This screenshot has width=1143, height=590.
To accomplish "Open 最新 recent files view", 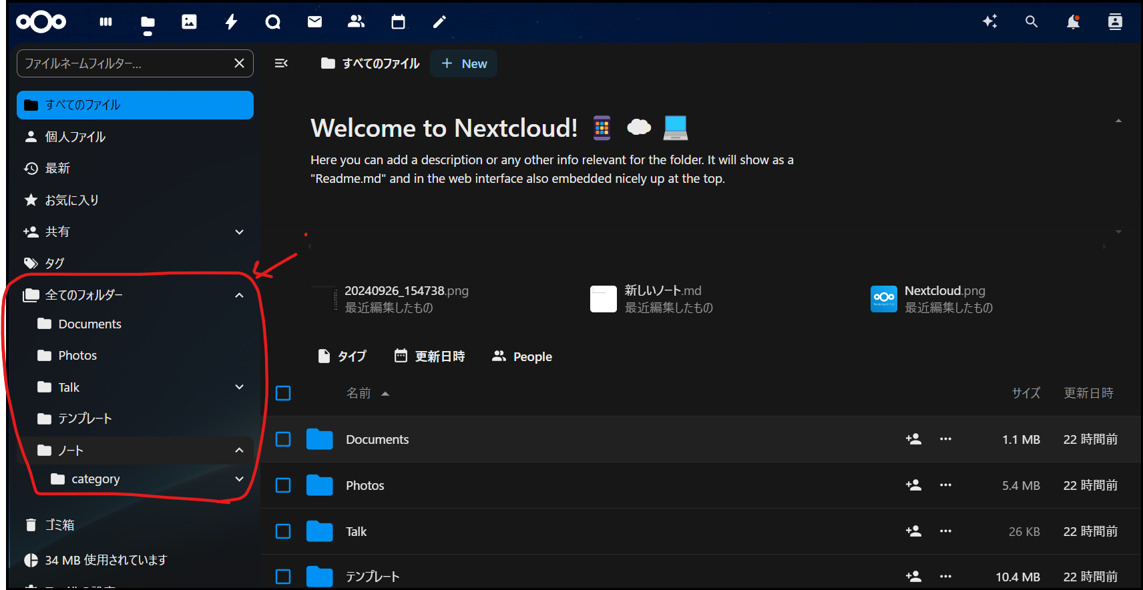I will click(135, 168).
